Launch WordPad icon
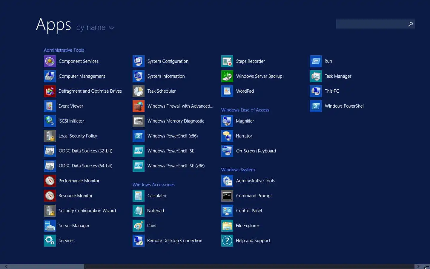This screenshot has width=430, height=269. (227, 91)
